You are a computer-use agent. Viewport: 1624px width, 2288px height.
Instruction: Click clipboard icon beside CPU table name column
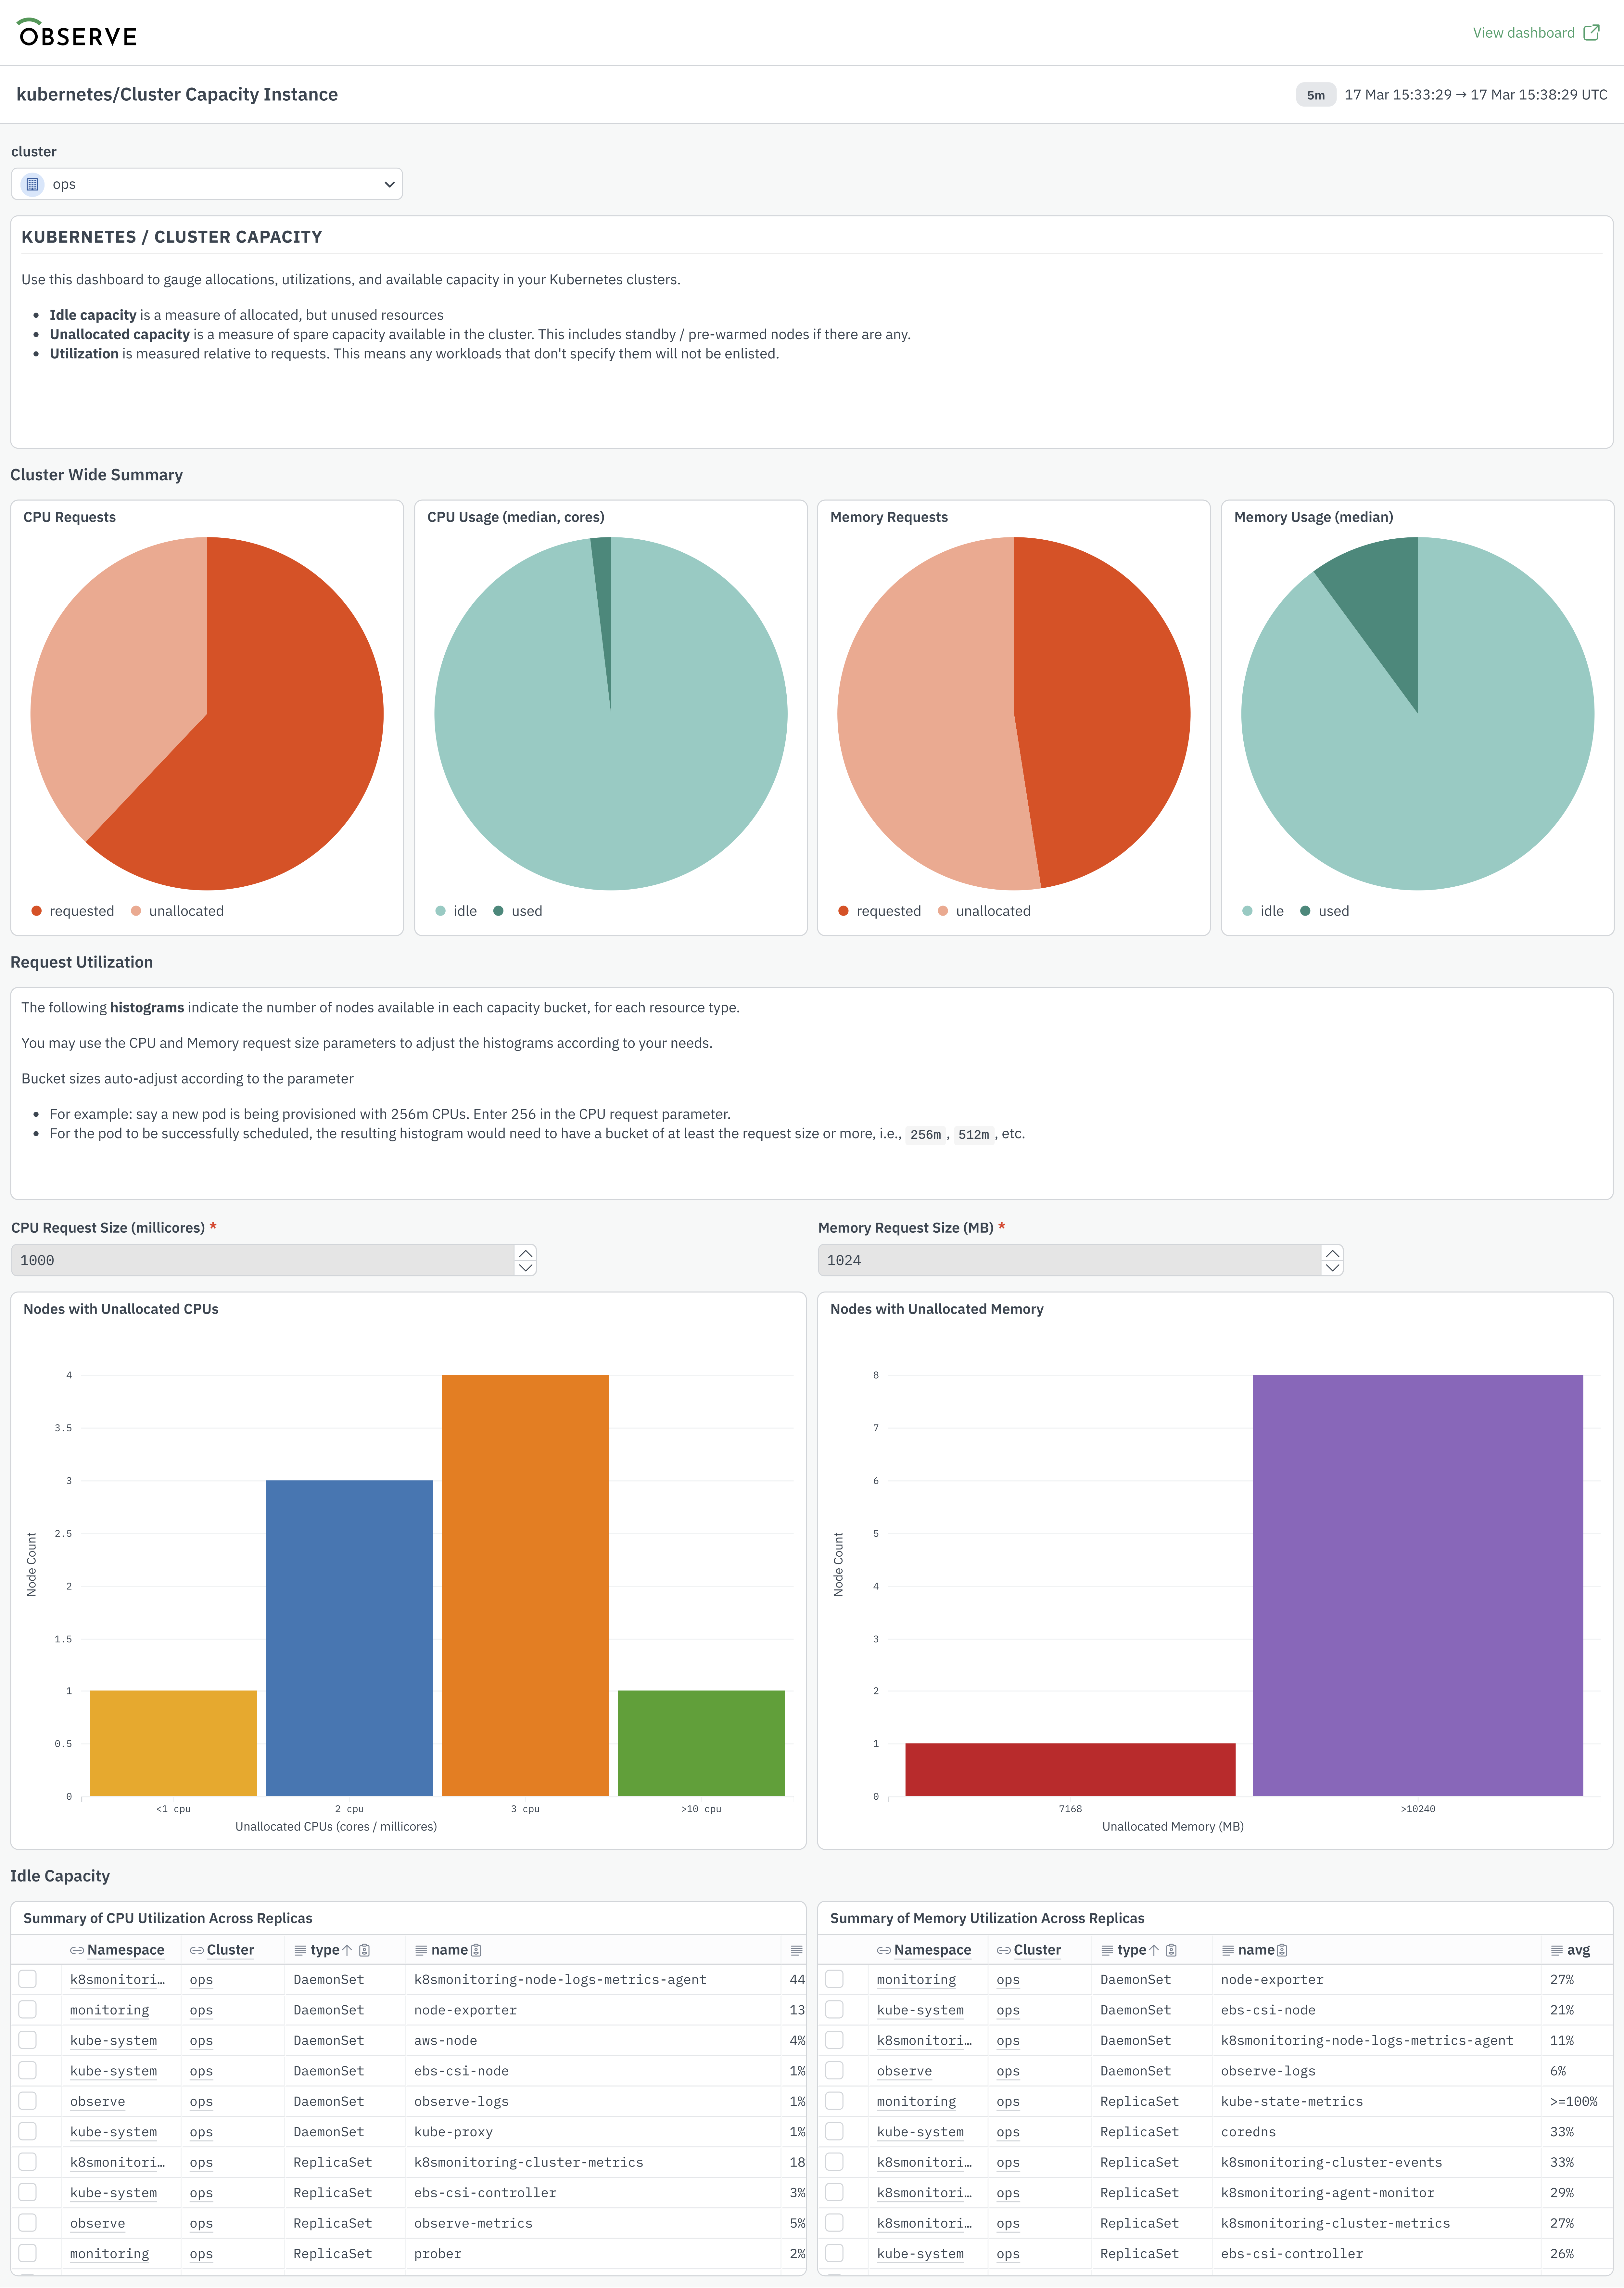pos(476,1950)
